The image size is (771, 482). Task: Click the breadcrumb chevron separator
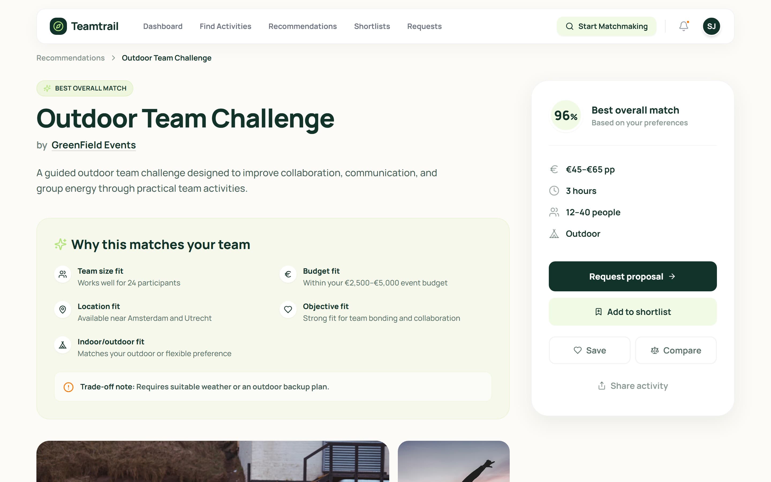coord(113,58)
